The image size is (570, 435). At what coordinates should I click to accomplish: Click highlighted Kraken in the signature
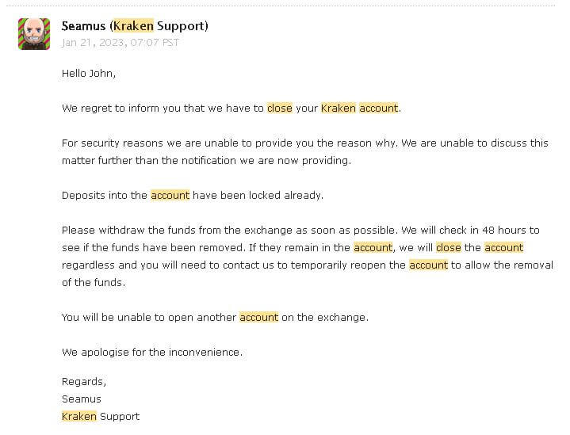pyautogui.click(x=79, y=417)
